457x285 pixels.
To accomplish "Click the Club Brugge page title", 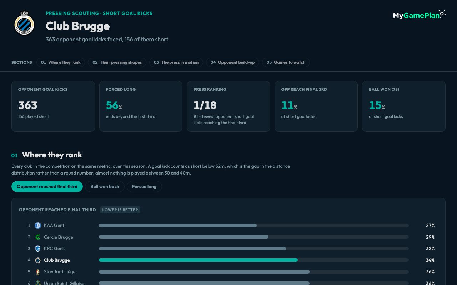I will (x=77, y=26).
